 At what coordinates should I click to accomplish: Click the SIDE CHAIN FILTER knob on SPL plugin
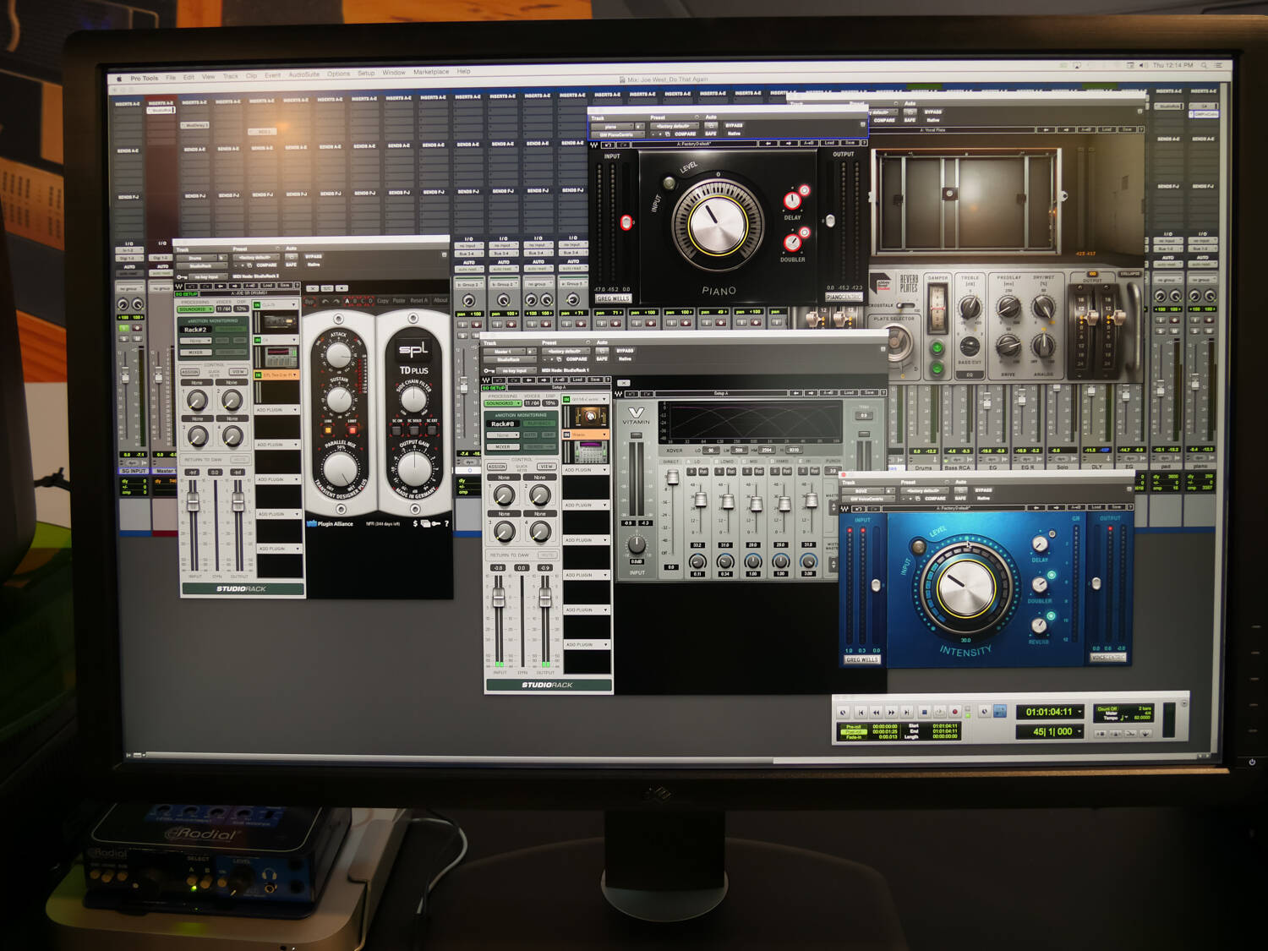pos(413,397)
